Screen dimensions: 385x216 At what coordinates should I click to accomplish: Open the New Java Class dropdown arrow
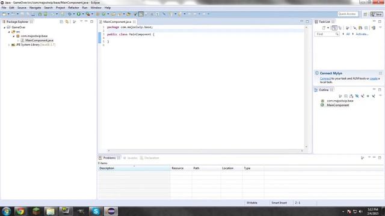click(x=108, y=14)
